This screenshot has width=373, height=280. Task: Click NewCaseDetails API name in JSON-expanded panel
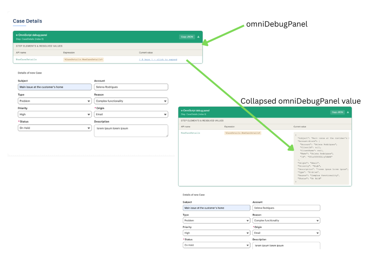(190, 133)
